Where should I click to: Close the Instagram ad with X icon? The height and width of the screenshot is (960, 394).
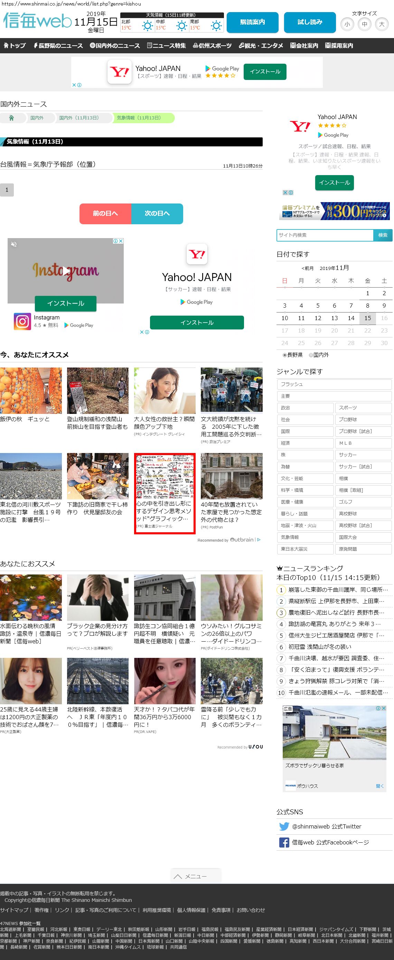tap(121, 241)
